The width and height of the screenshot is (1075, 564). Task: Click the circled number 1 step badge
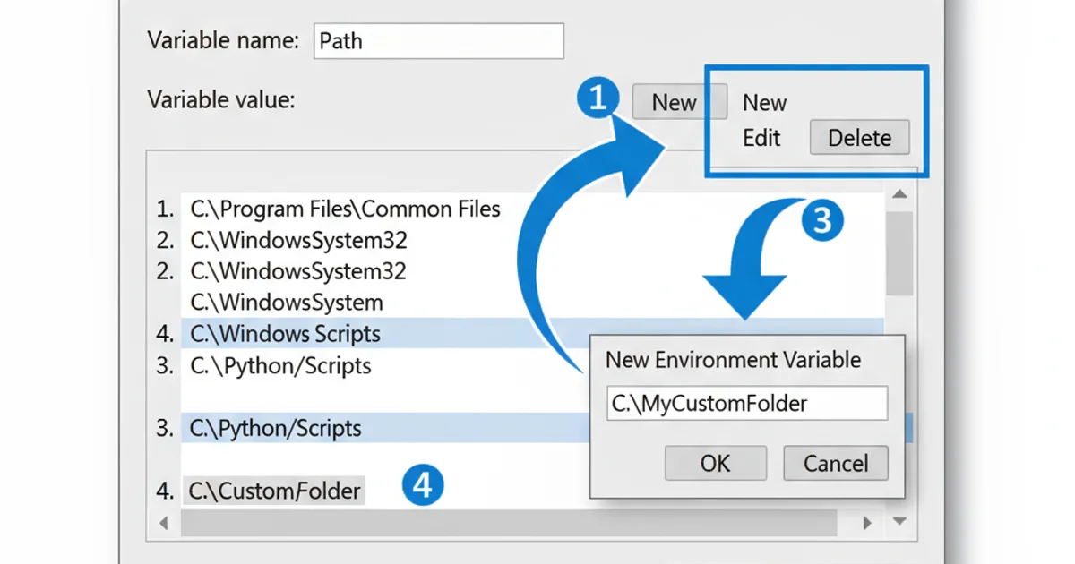(x=598, y=98)
